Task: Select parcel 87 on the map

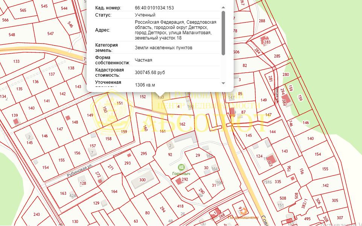Action: tap(243, 112)
